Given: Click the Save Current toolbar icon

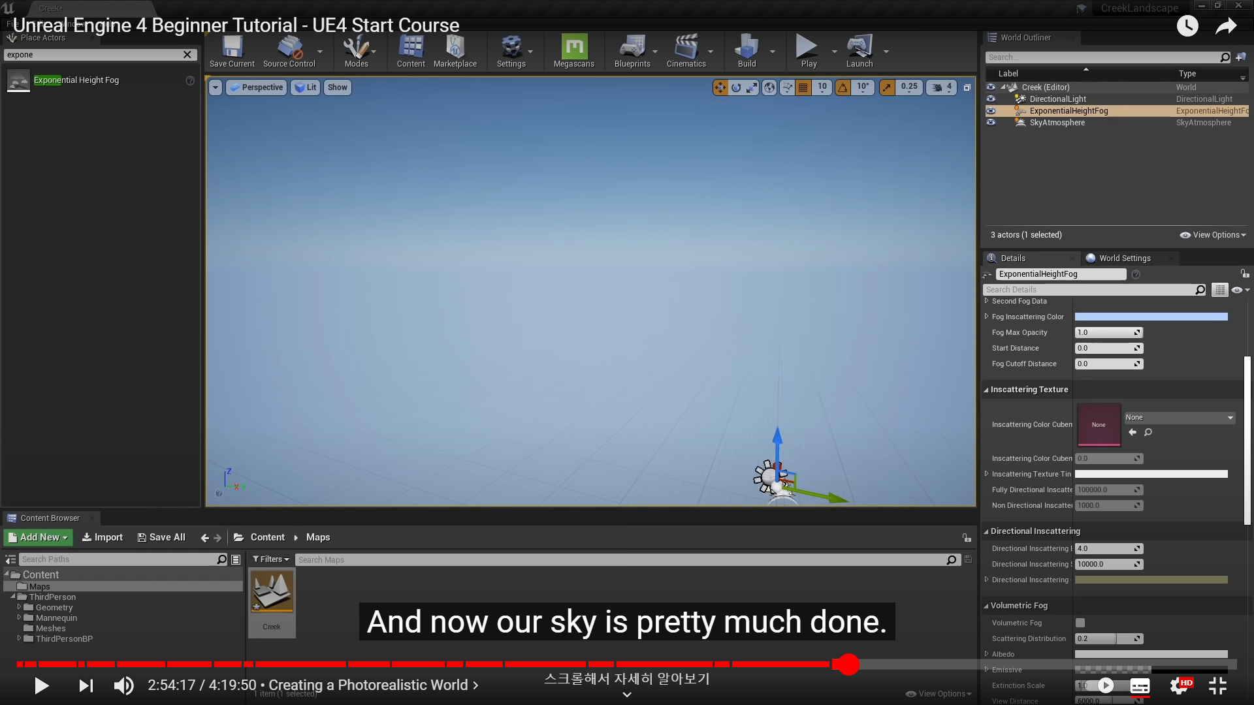Looking at the screenshot, I should click(x=232, y=48).
